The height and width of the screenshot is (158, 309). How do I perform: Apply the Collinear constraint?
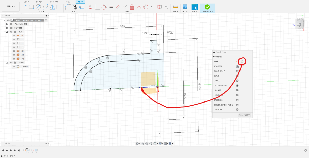(x=153, y=7)
